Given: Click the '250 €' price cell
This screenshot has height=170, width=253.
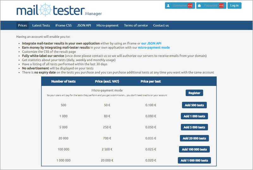Looking at the screenshot, I should click(107, 127).
